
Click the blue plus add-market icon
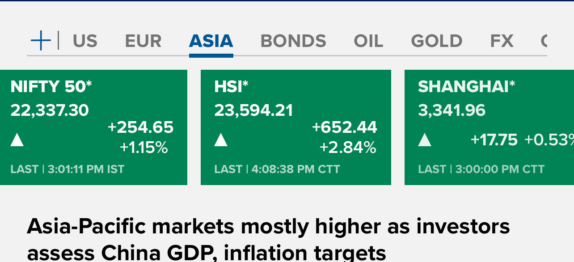click(x=41, y=41)
